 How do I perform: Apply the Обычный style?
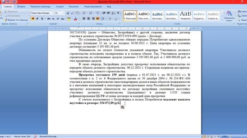[130, 16]
